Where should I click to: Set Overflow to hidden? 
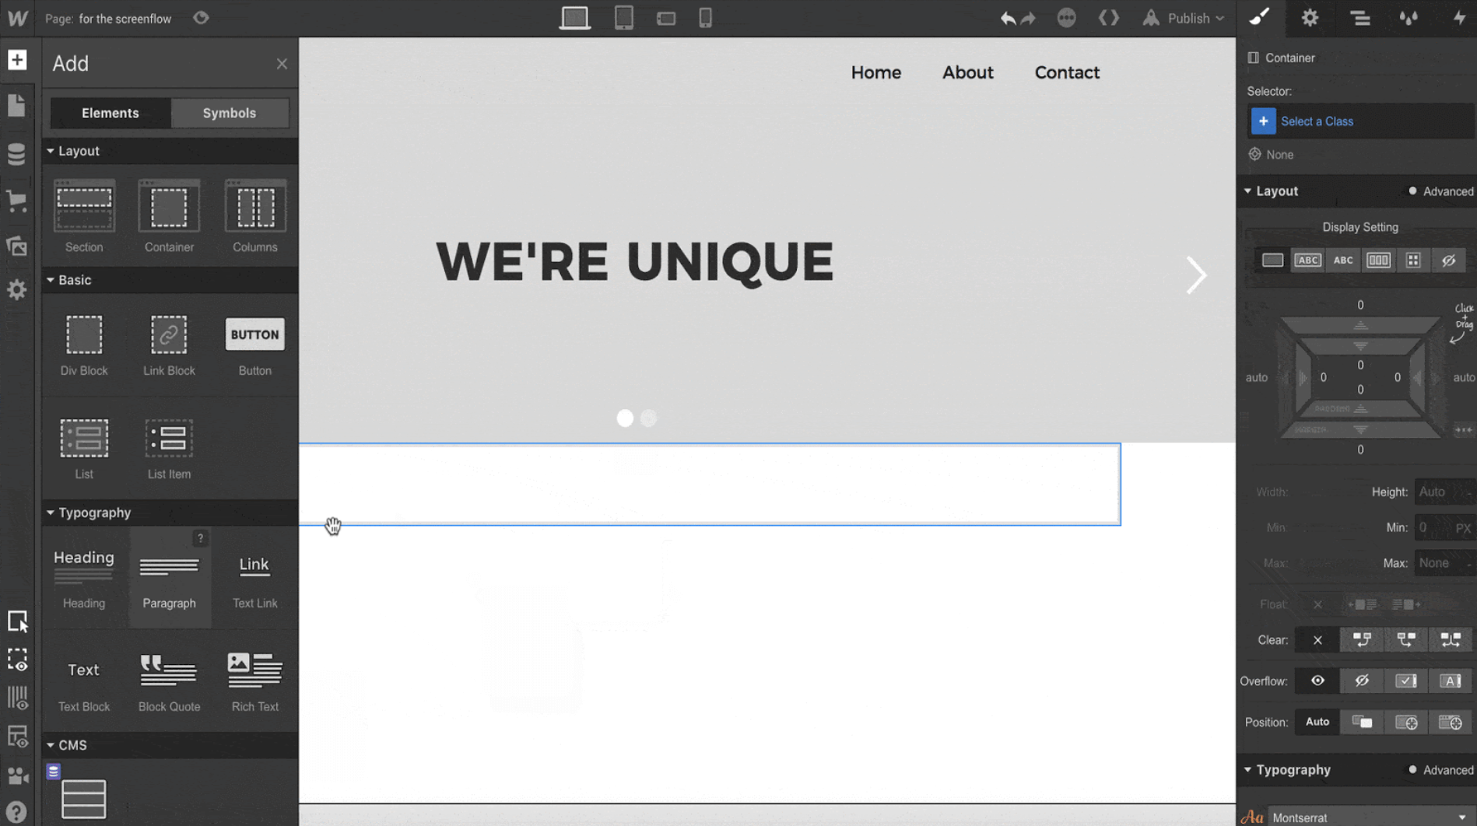1363,681
